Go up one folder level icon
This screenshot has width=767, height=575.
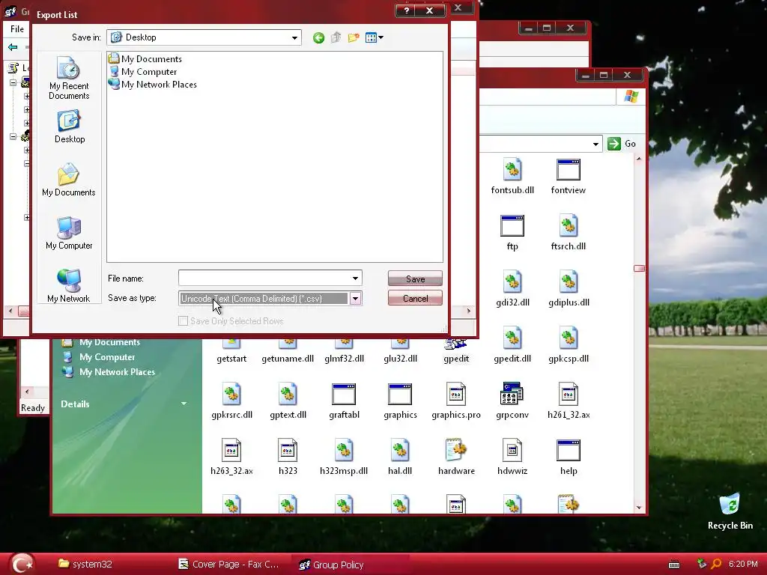[336, 37]
